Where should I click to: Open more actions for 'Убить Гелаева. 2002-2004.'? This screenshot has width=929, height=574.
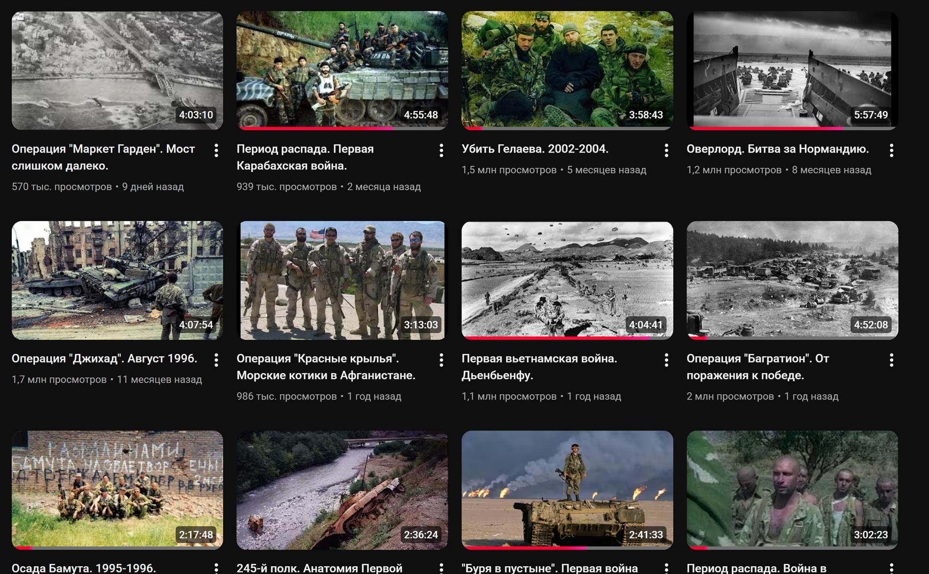(666, 150)
